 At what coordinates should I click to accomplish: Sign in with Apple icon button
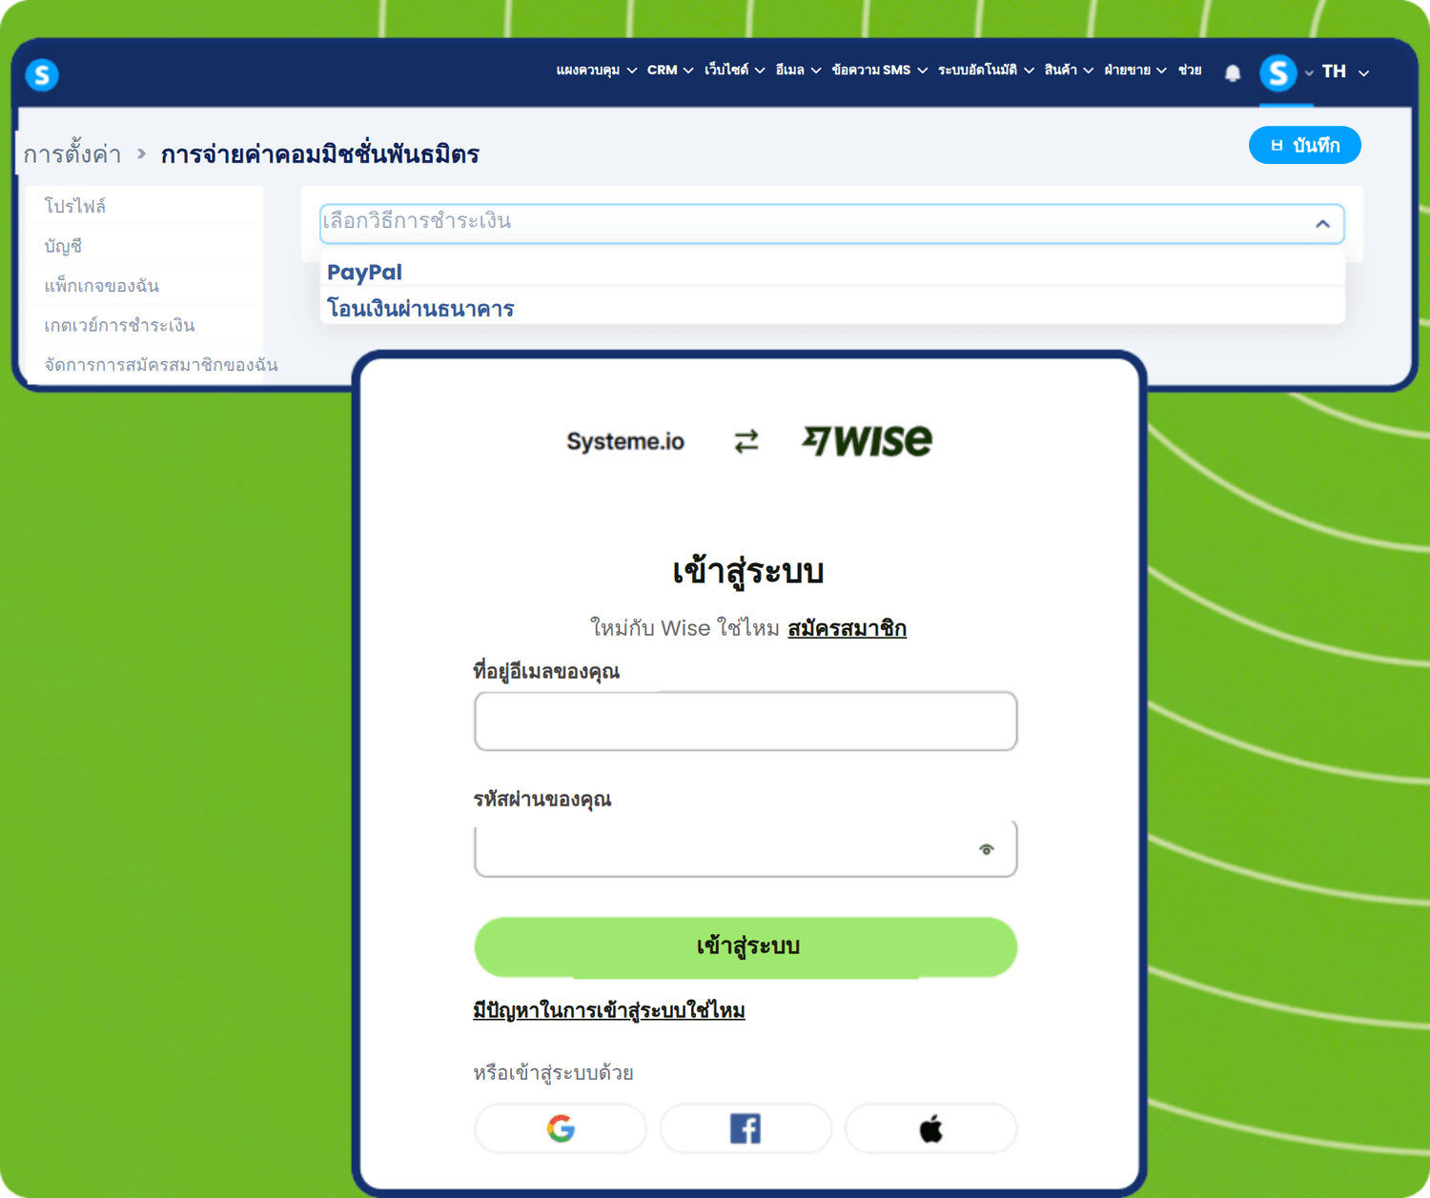pos(931,1128)
